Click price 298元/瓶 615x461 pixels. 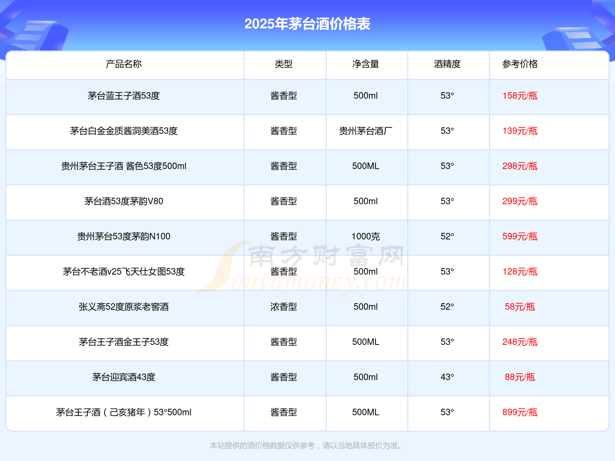click(520, 166)
